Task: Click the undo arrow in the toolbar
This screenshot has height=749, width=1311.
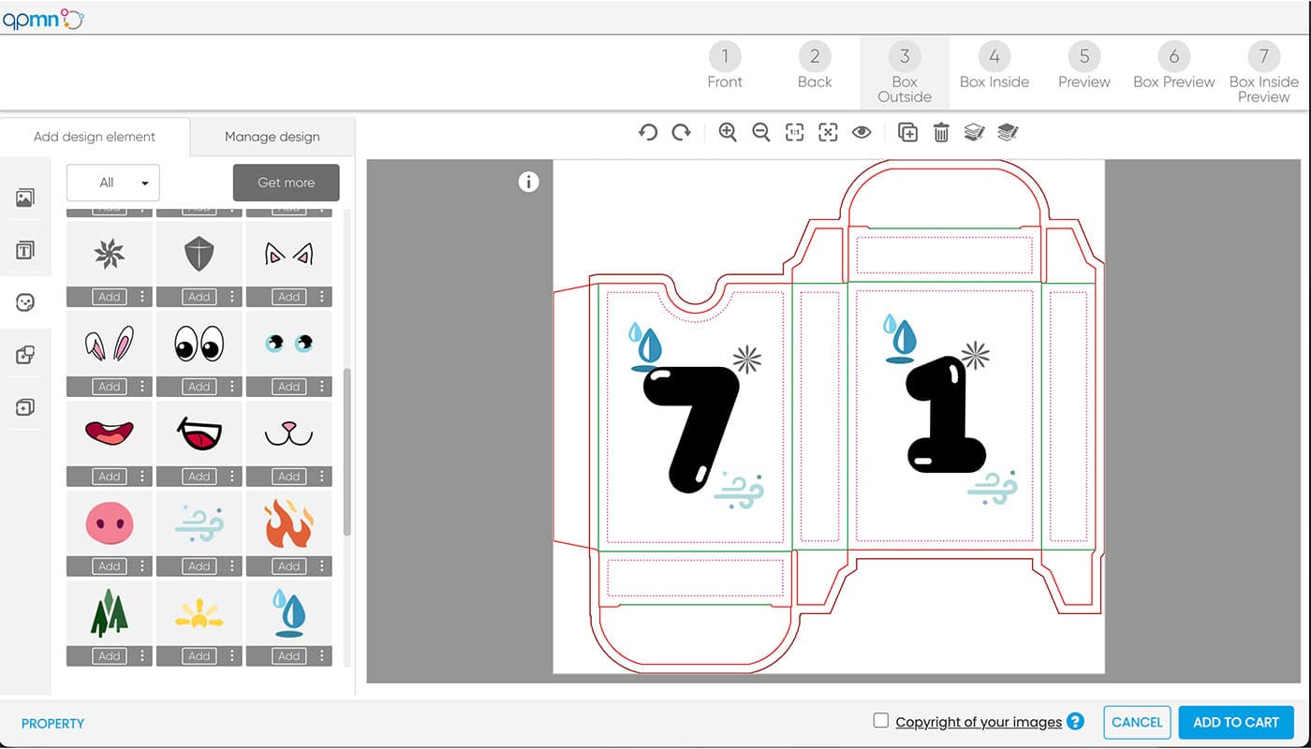Action: tap(647, 133)
